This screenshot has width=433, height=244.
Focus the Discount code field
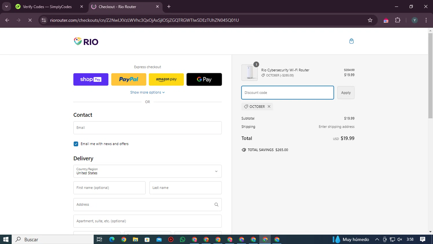click(288, 93)
